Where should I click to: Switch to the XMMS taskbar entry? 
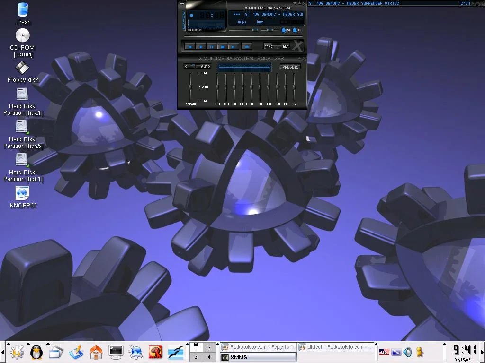click(x=258, y=357)
